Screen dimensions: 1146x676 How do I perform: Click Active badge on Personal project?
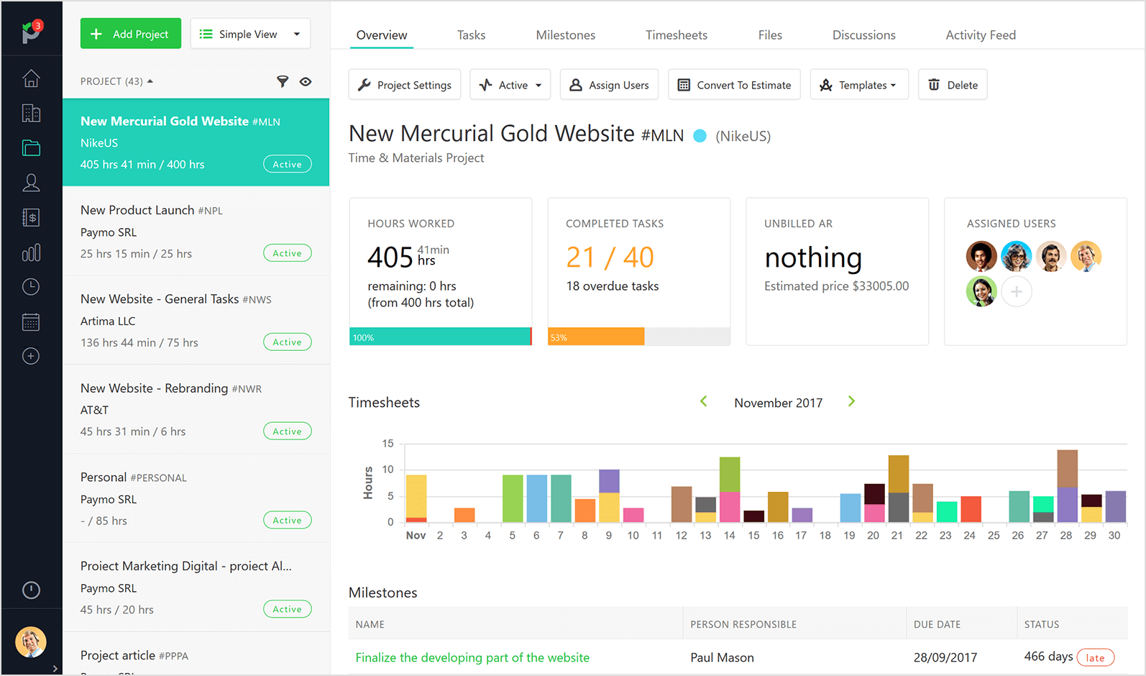[287, 520]
